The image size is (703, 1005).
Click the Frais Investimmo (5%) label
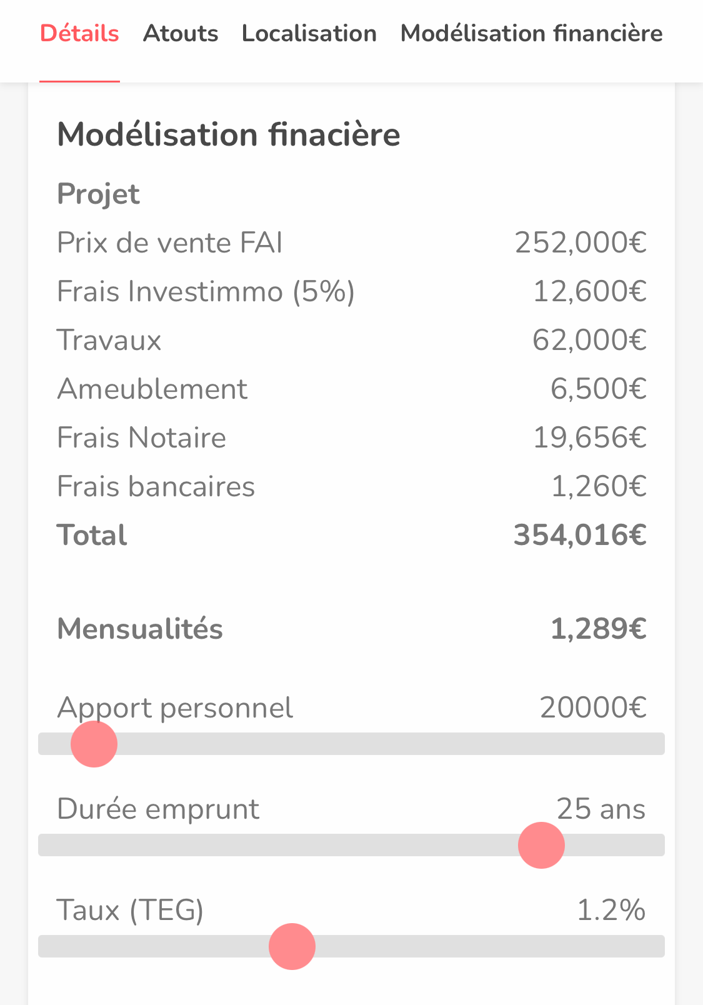tap(206, 291)
